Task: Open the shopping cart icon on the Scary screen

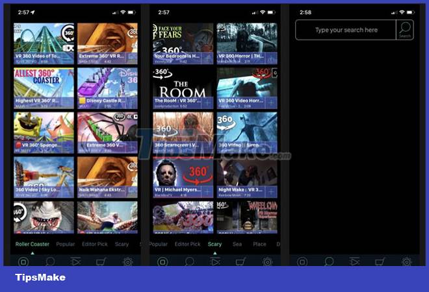Action: 240,262
